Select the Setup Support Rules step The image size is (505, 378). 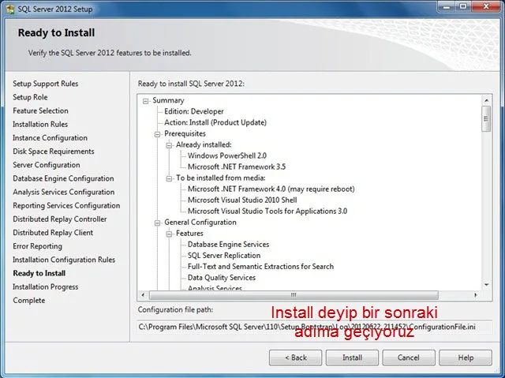pyautogui.click(x=46, y=84)
